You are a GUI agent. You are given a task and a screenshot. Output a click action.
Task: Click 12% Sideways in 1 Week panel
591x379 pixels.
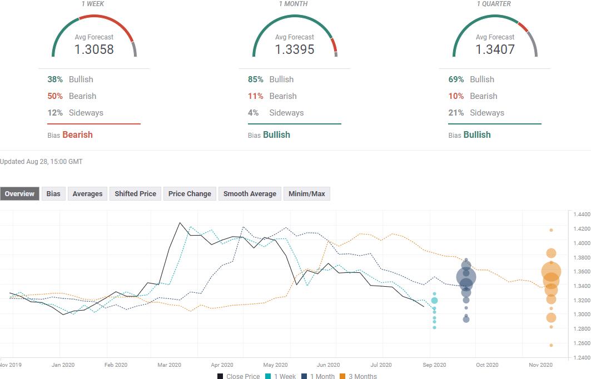75,113
